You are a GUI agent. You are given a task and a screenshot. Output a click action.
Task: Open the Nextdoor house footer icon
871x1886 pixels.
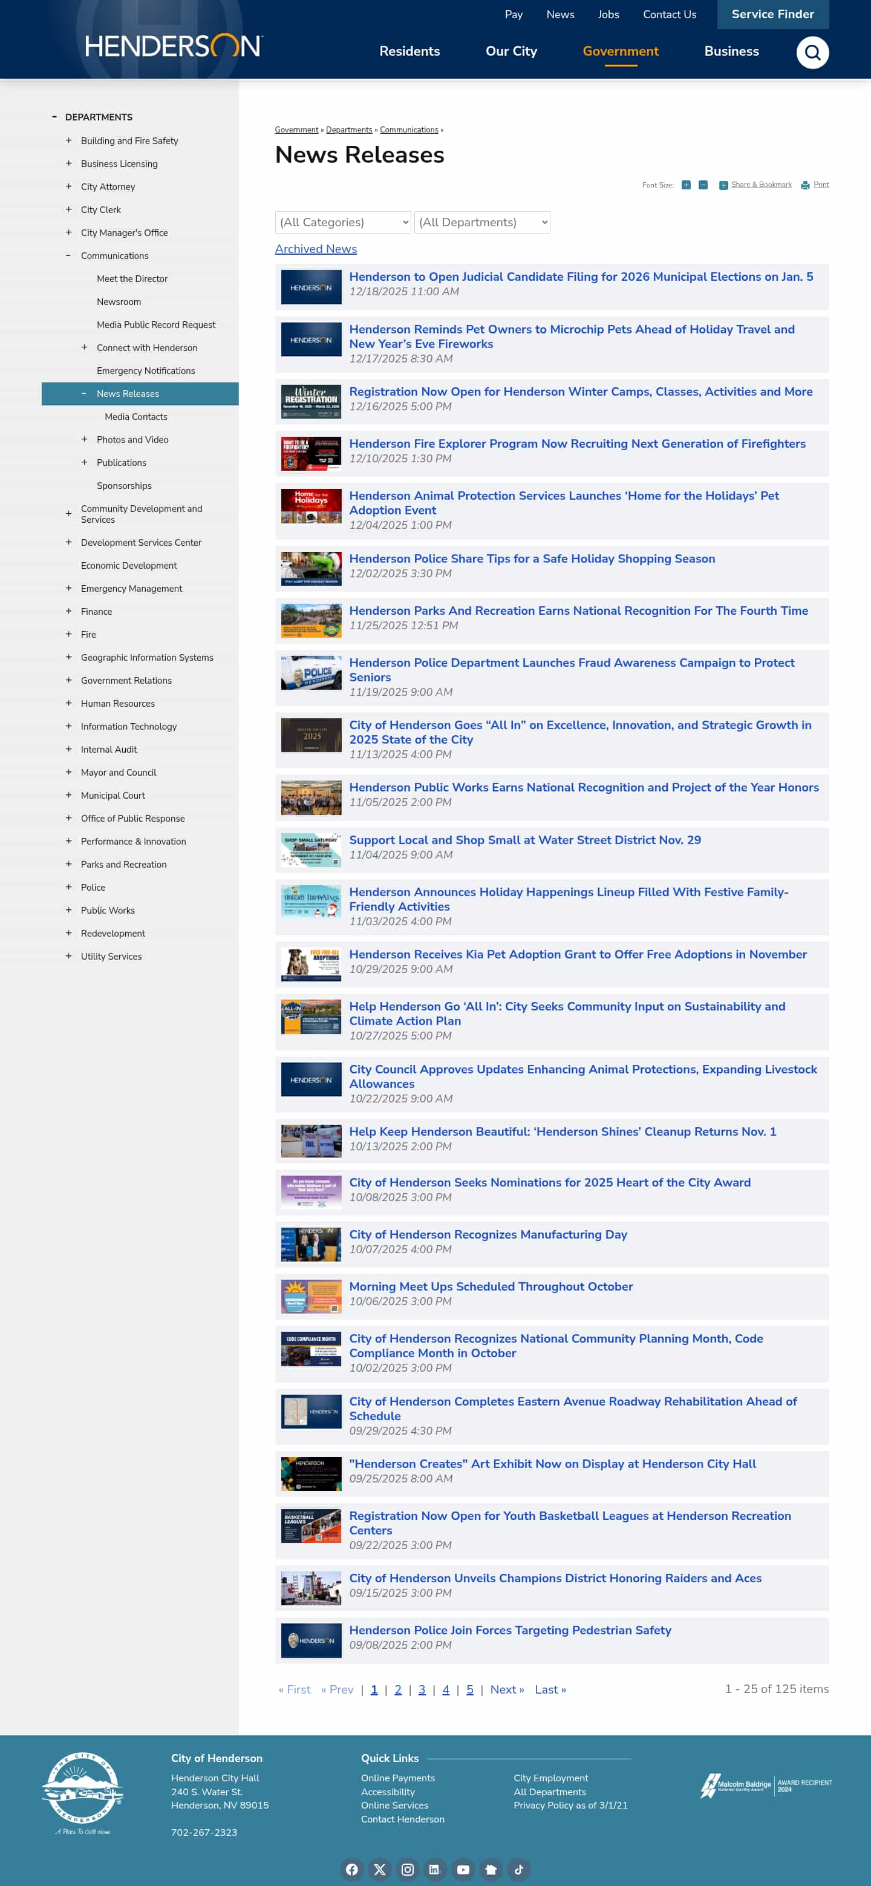[x=491, y=1869]
